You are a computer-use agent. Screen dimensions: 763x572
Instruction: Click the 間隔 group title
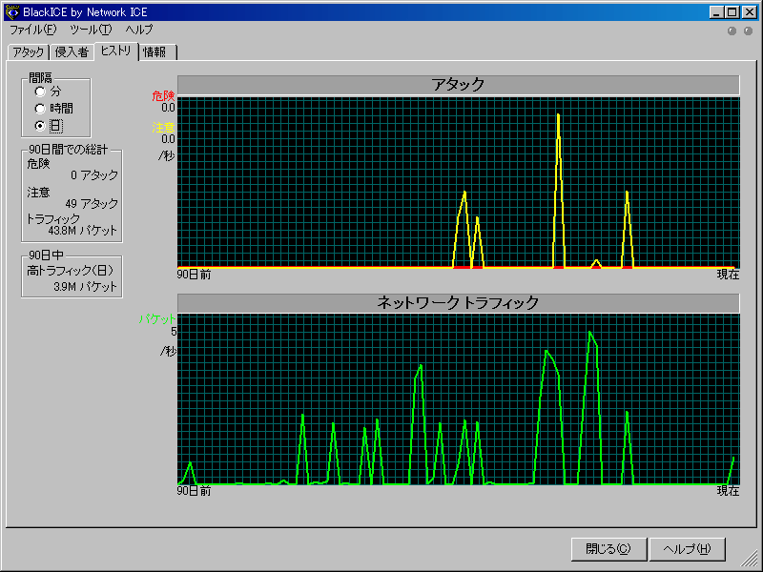[40, 78]
